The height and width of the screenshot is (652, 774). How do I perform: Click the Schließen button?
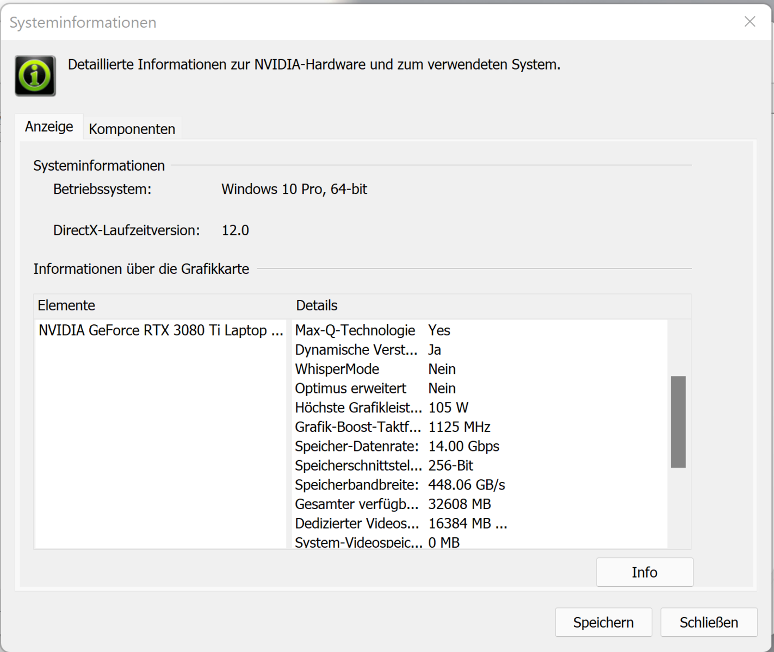[x=708, y=622]
